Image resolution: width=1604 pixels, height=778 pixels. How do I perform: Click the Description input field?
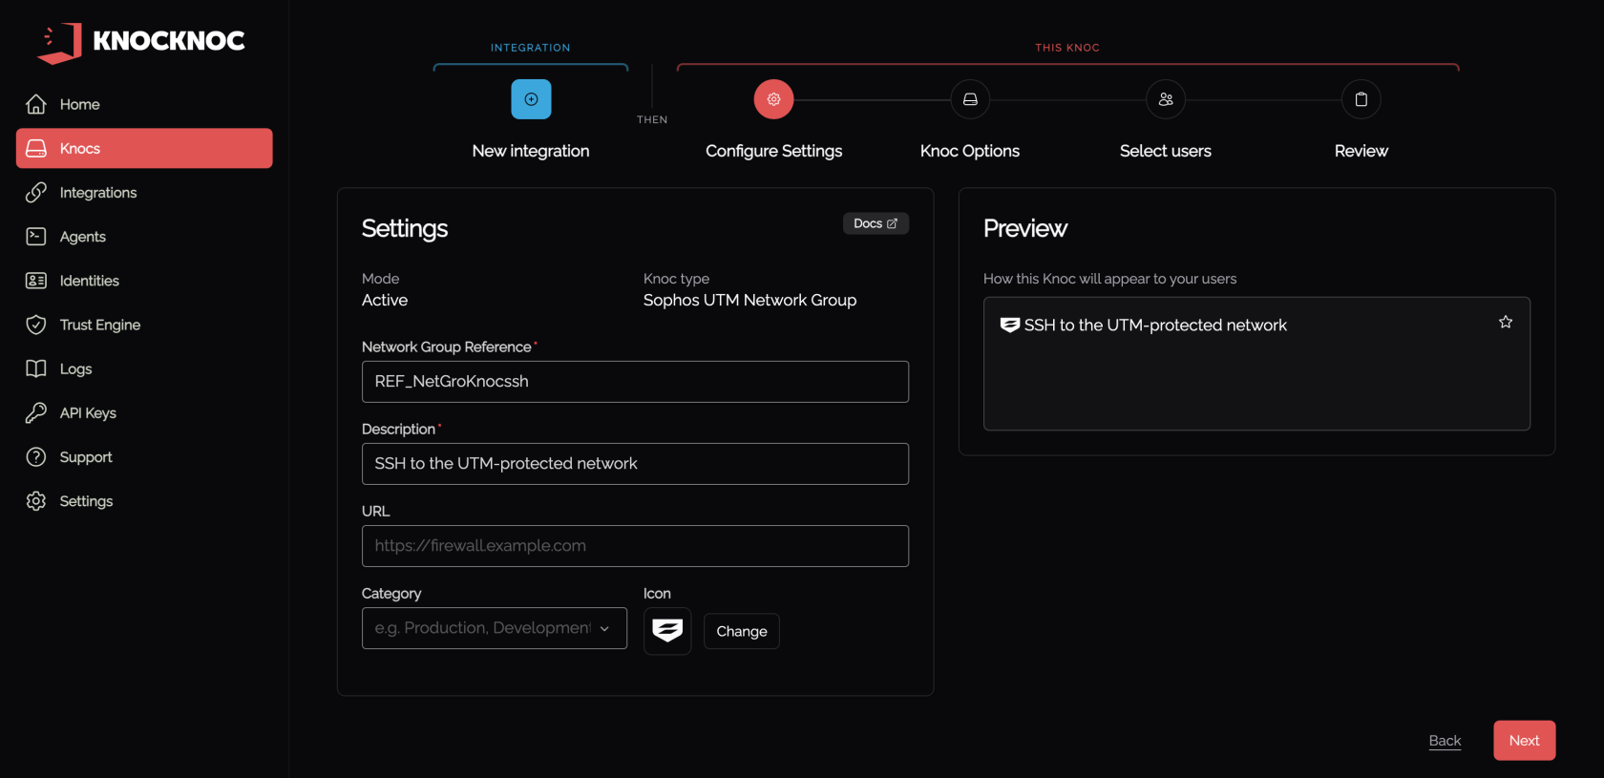click(x=635, y=464)
